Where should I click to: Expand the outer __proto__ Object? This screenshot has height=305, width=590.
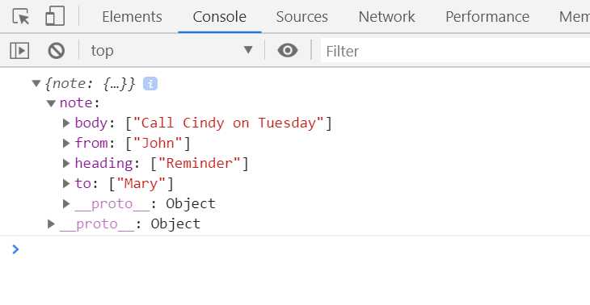pyautogui.click(x=51, y=224)
